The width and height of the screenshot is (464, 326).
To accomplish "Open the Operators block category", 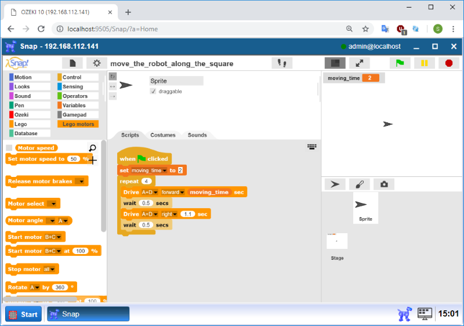I will (x=78, y=96).
